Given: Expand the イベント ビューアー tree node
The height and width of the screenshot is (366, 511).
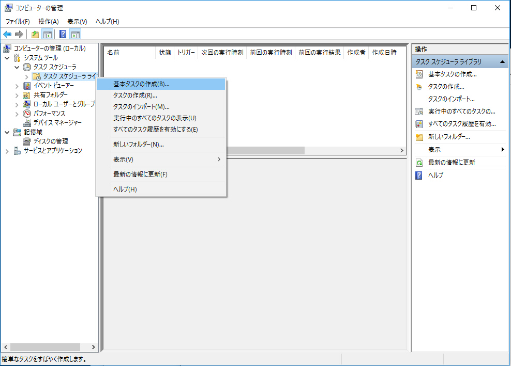Looking at the screenshot, I should click(17, 86).
